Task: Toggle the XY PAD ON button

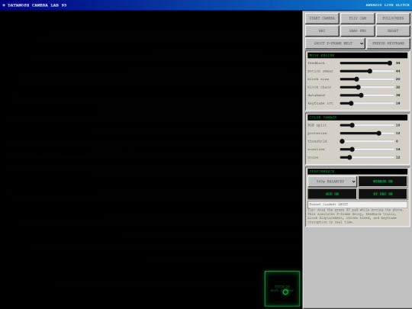Action: coord(383,194)
